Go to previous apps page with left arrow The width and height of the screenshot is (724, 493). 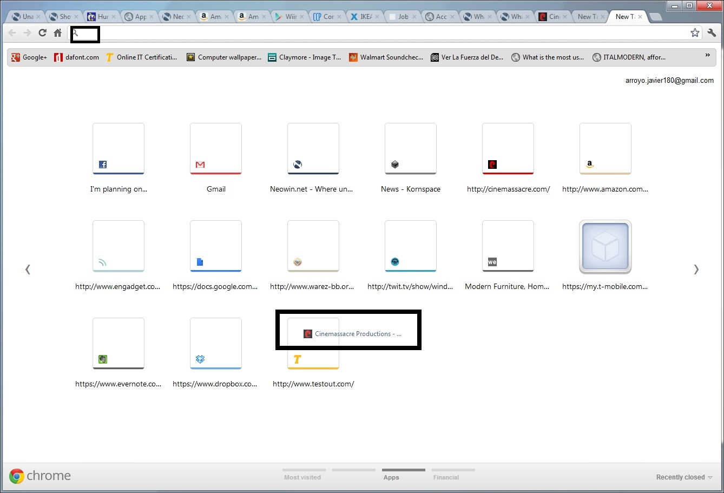[28, 269]
